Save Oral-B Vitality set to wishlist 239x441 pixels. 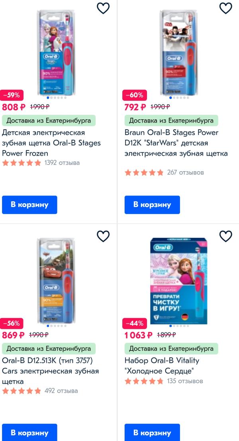click(x=225, y=236)
